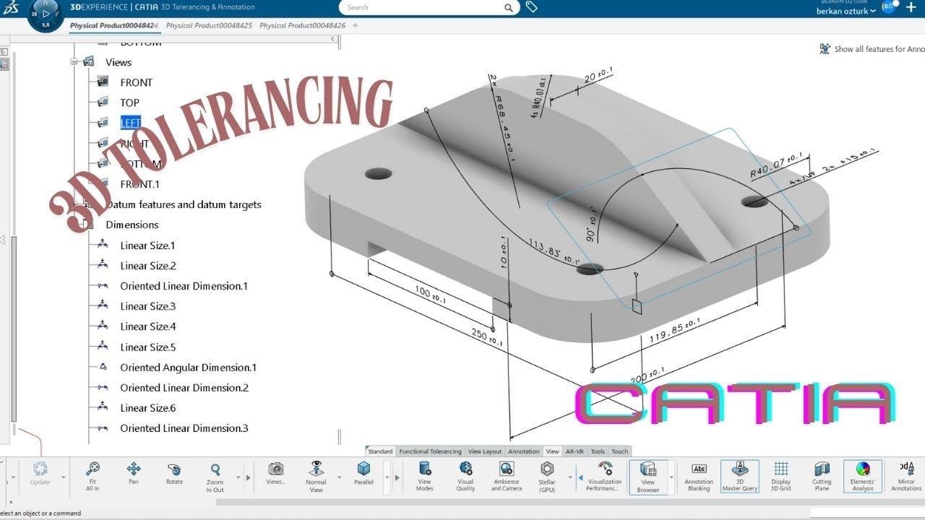Collapse the Views tree node
Viewport: 925px width, 520px height.
pyautogui.click(x=74, y=62)
